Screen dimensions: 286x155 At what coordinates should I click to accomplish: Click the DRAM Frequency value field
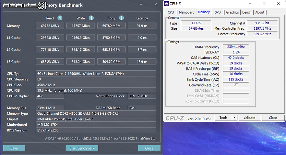pos(236,47)
